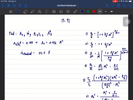Choose the dark blue pen color
This screenshot has height=100, width=133.
tap(82, 11)
